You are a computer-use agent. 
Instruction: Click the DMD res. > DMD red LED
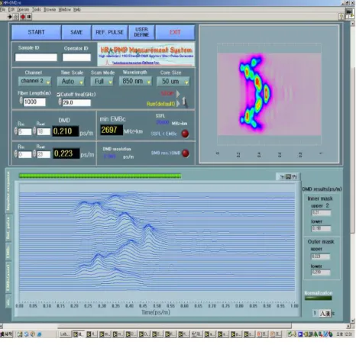point(186,153)
